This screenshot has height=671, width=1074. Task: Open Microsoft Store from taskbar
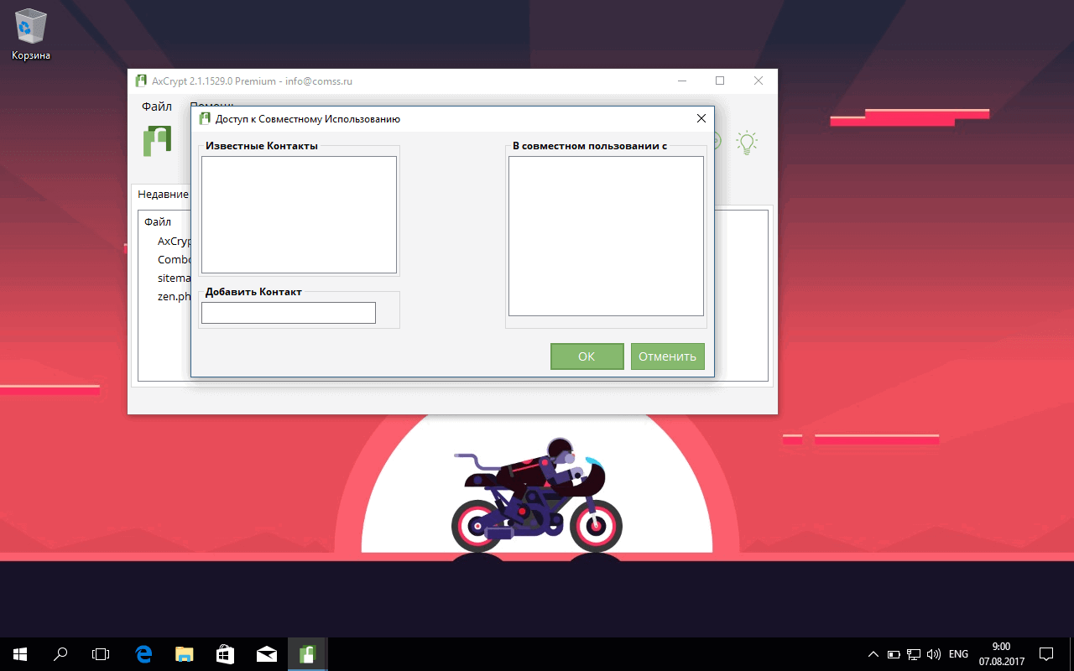click(226, 654)
